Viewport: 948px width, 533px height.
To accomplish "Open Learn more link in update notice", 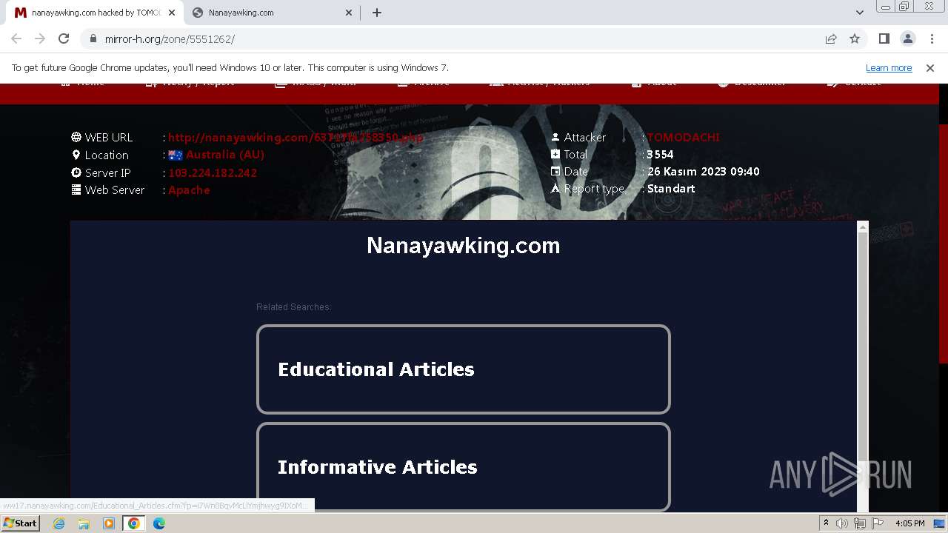I will (x=889, y=68).
